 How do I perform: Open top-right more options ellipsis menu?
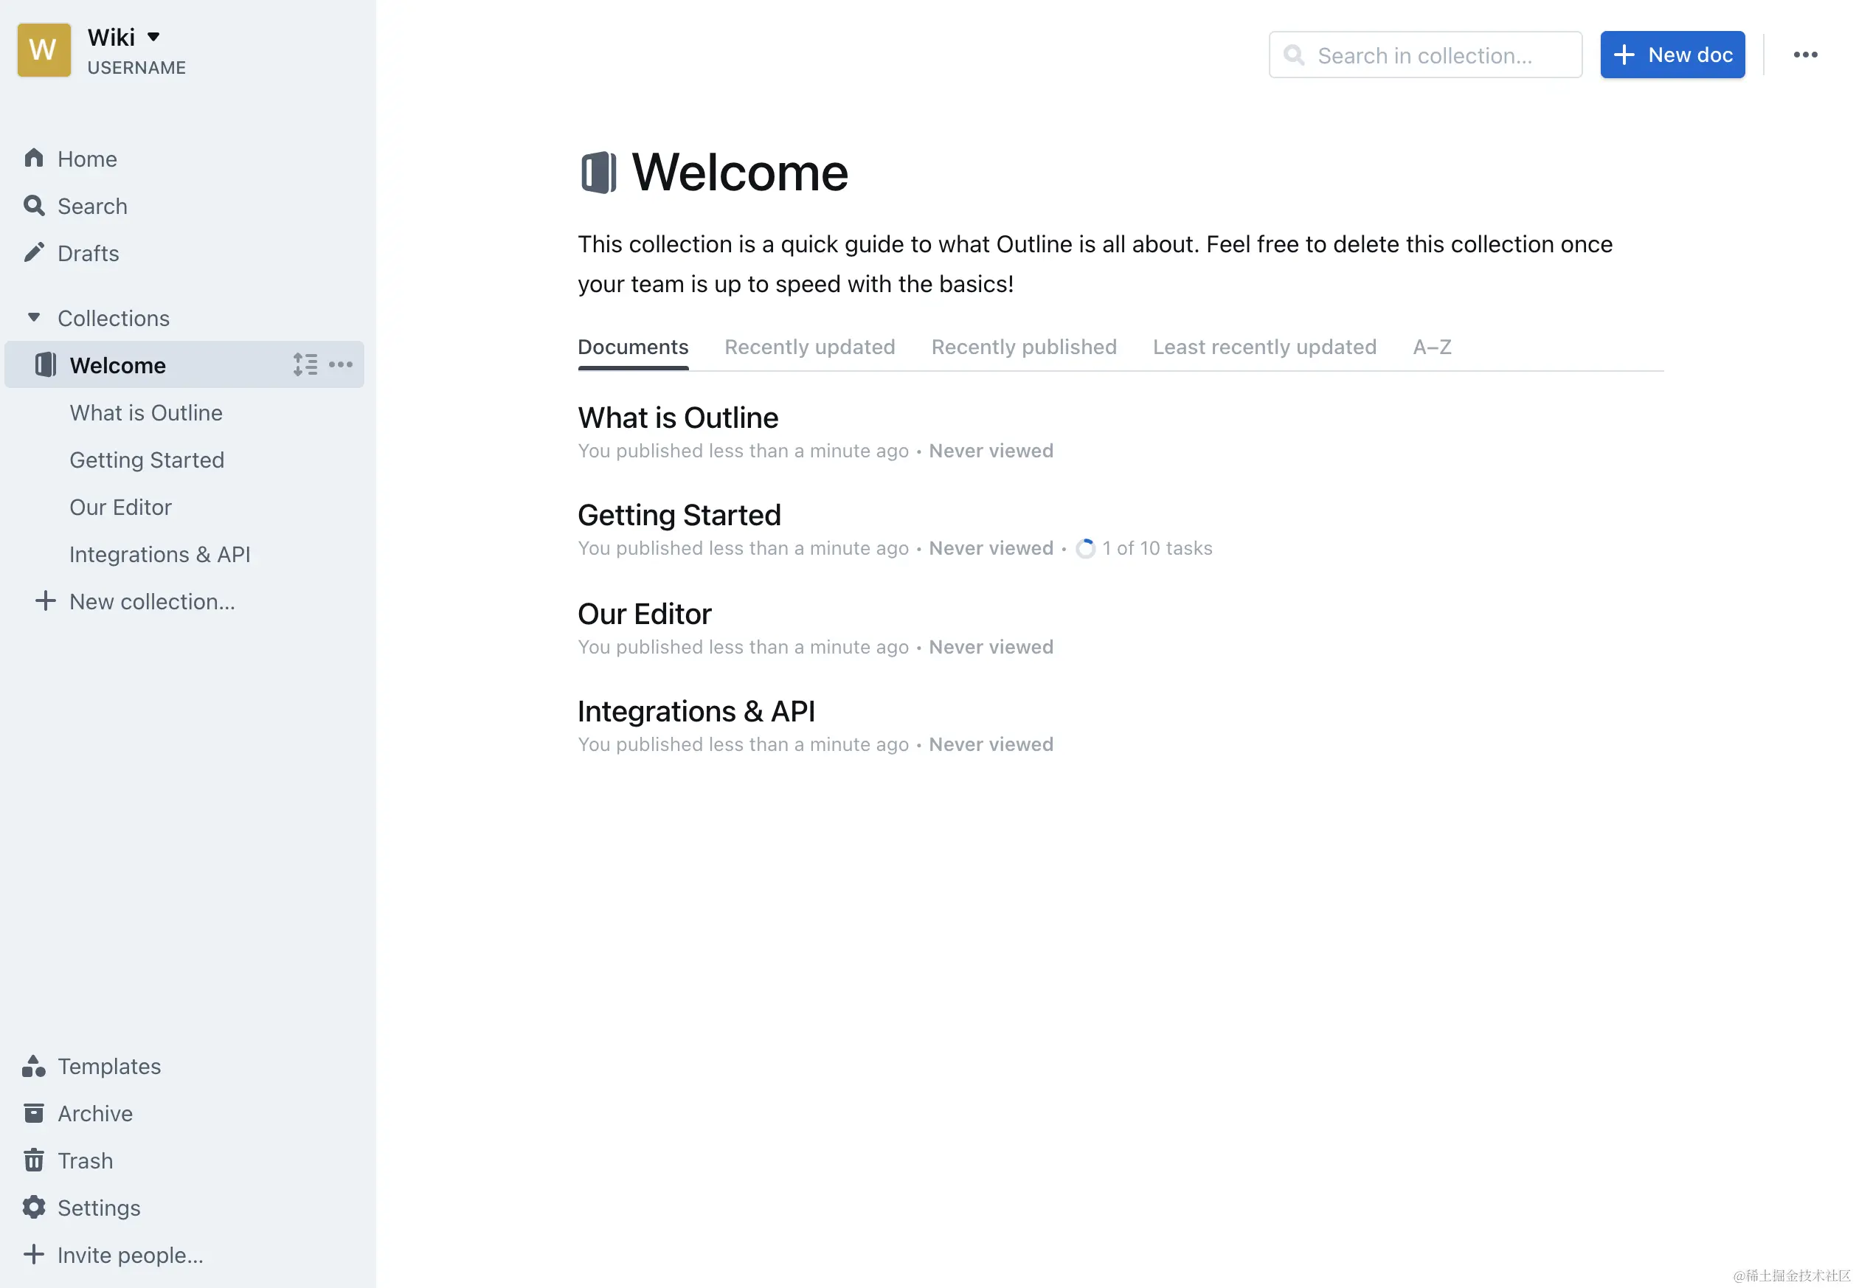click(x=1804, y=55)
